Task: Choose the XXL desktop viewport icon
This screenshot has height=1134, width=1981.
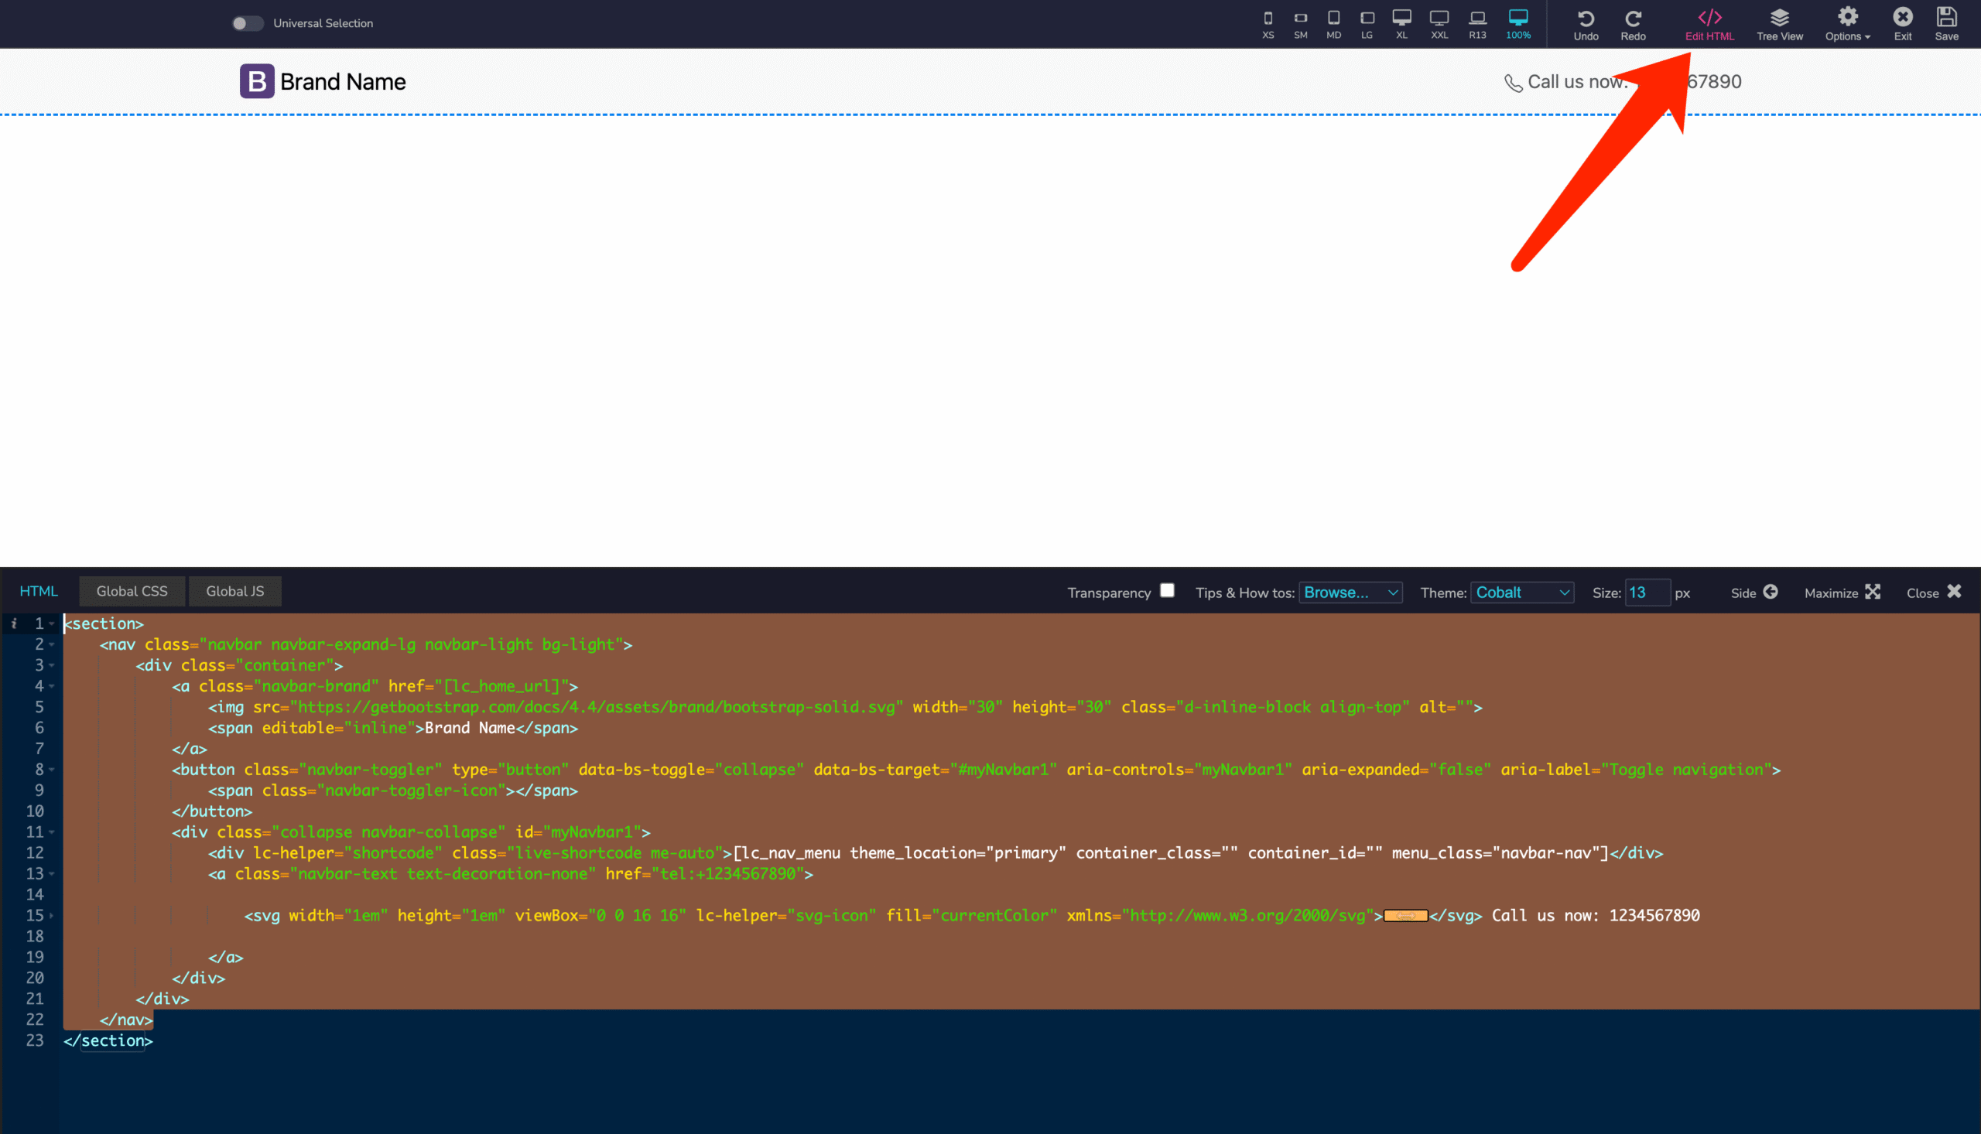Action: pos(1439,23)
